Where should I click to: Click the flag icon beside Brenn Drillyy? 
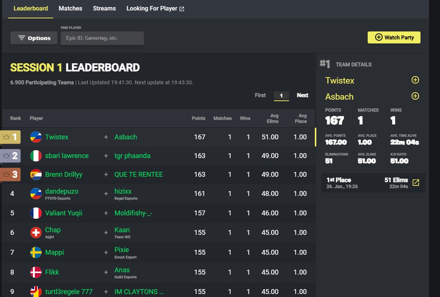(x=36, y=175)
